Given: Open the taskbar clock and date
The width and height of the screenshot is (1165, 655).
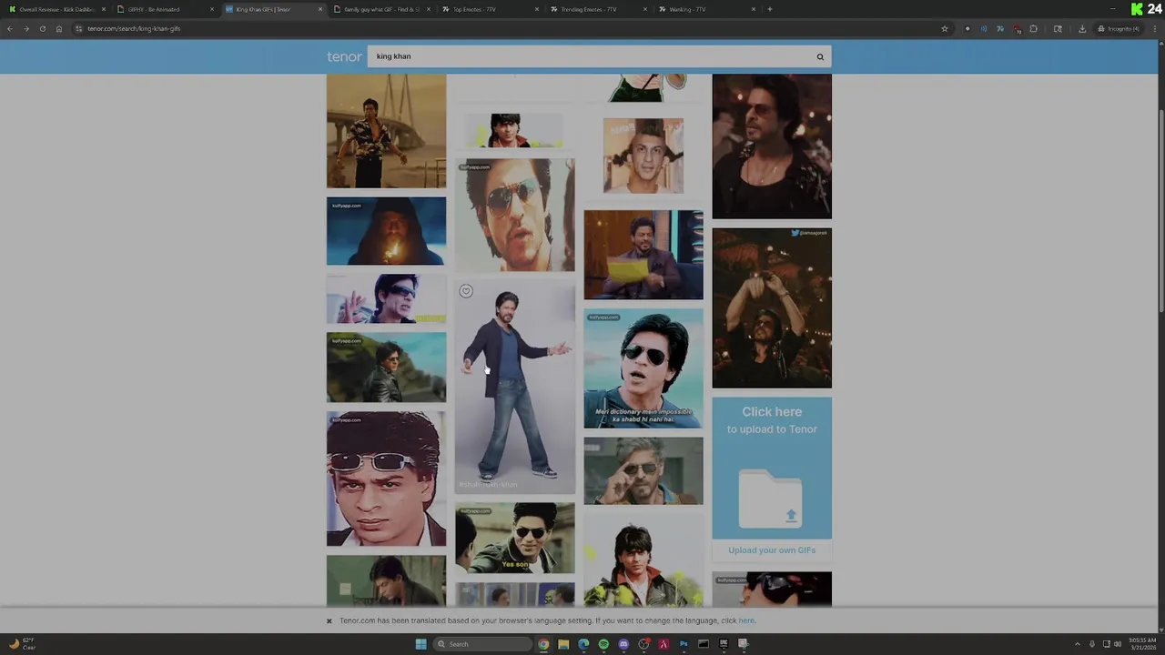Looking at the screenshot, I should coord(1142,644).
